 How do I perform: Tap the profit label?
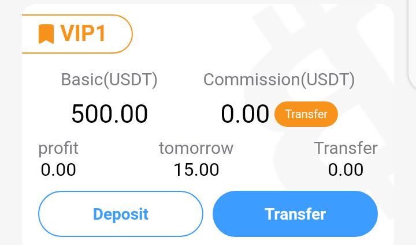tap(58, 148)
